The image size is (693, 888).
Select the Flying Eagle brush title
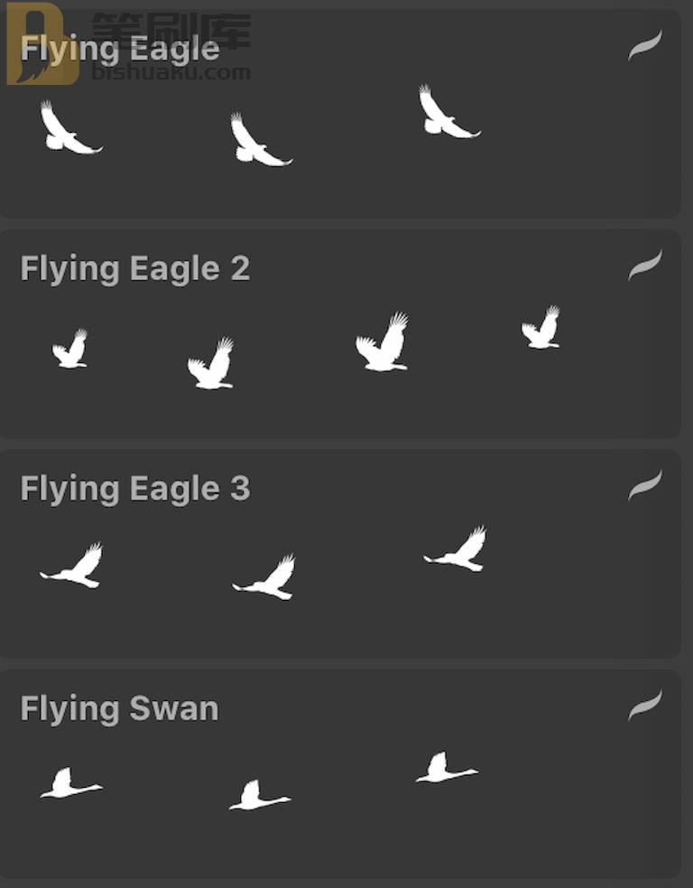tap(120, 50)
